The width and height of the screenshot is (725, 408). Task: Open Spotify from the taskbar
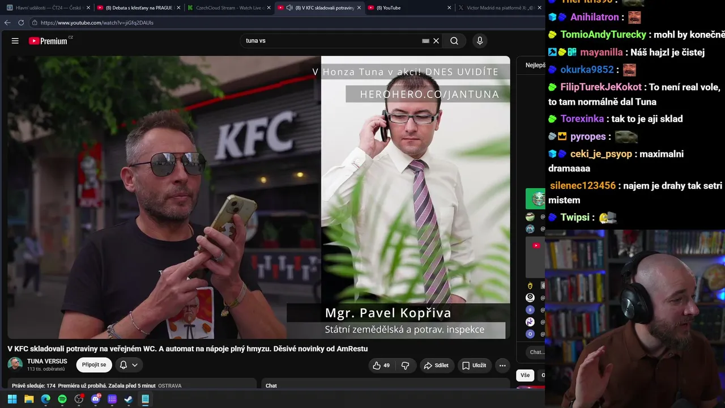(x=62, y=399)
